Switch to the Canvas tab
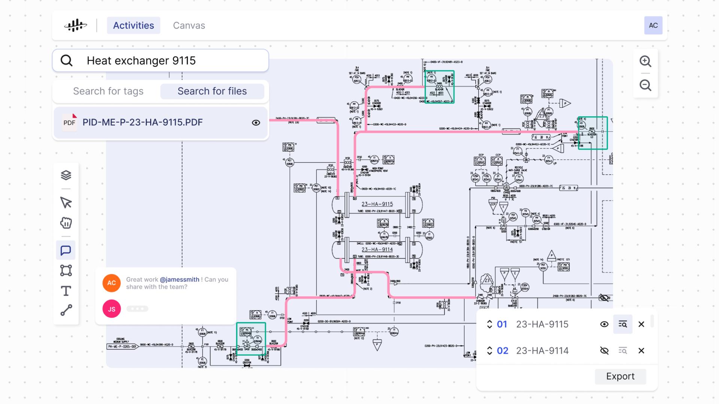Viewport: 719px width, 404px height. click(x=189, y=25)
